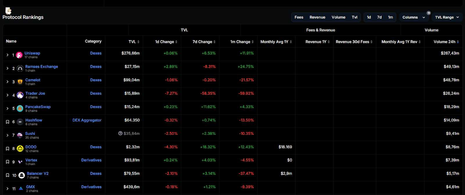Select the Fees filter tab
The image size is (465, 195).
(x=299, y=17)
